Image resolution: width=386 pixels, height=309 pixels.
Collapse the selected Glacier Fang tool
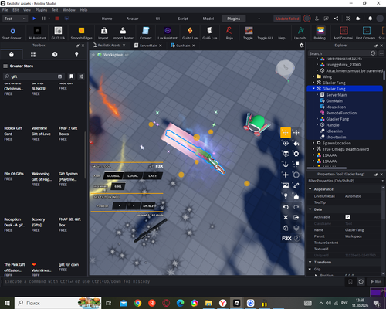click(x=313, y=89)
